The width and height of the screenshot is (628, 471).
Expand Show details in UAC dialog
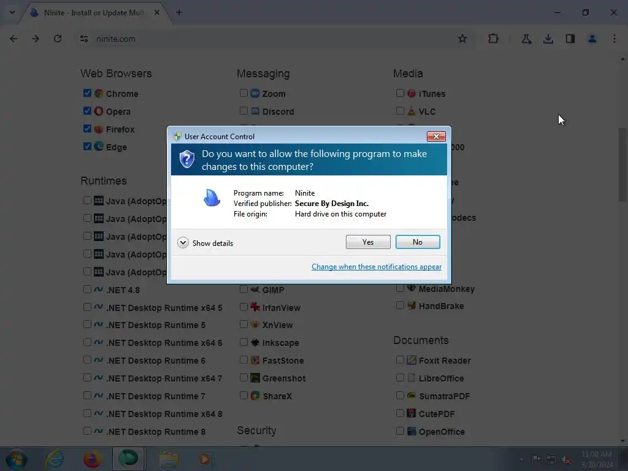pyautogui.click(x=205, y=243)
